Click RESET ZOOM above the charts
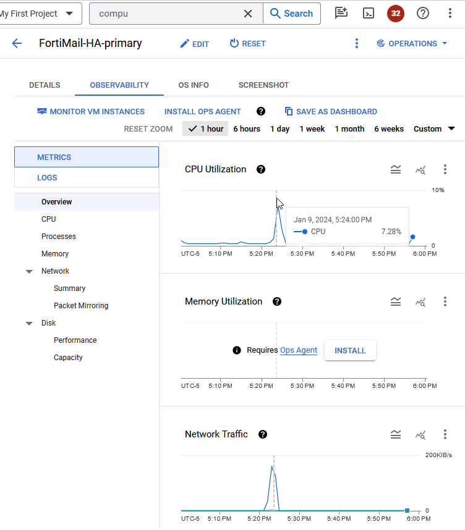This screenshot has width=465, height=530. 148,128
